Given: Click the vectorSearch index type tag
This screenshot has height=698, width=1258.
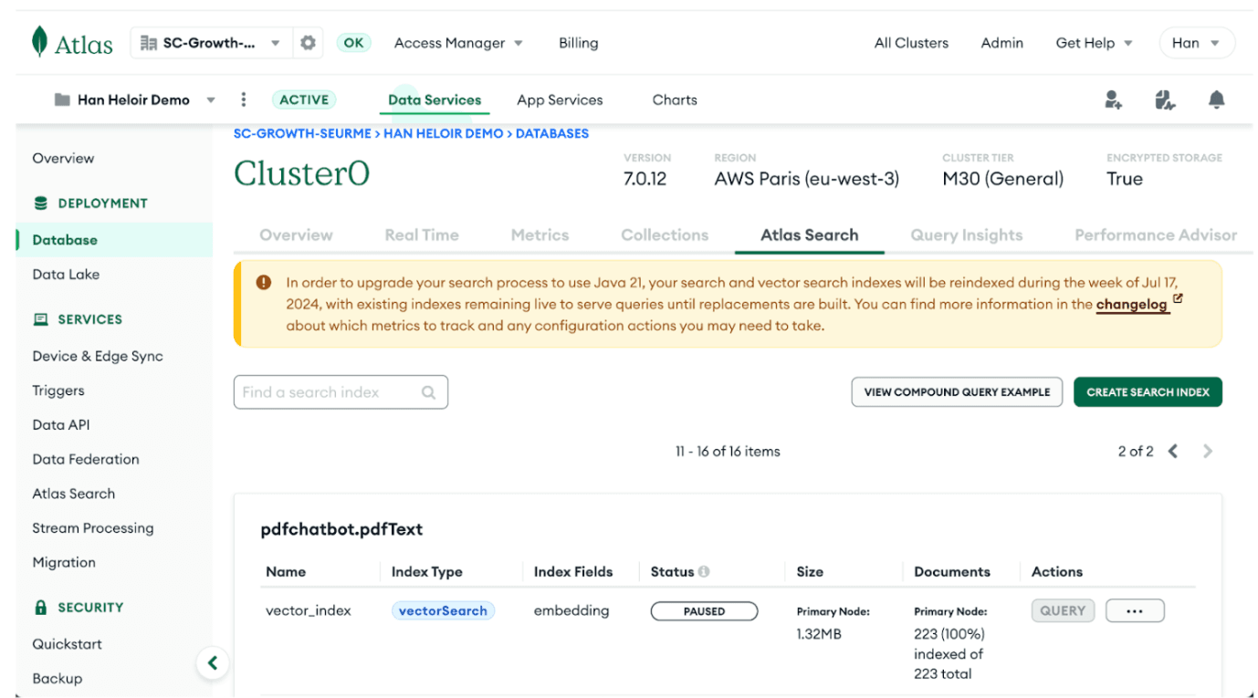Looking at the screenshot, I should (443, 611).
